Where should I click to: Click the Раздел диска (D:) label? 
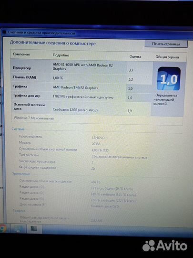(x=32, y=193)
